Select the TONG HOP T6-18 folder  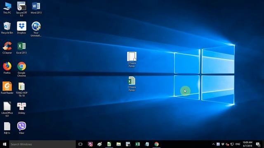[21, 89]
